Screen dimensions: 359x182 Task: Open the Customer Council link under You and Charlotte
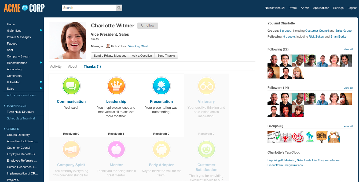[317, 31]
